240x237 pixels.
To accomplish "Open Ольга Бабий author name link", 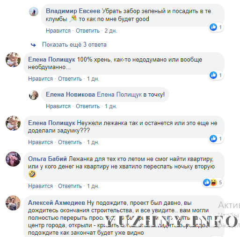I will (47, 159).
